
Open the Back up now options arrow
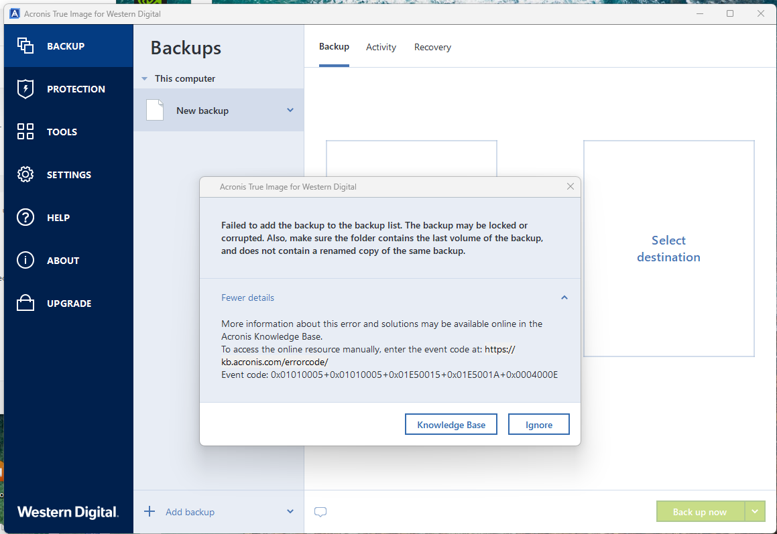755,511
